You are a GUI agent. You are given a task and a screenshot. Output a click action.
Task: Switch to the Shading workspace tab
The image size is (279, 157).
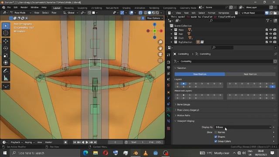click(x=126, y=8)
